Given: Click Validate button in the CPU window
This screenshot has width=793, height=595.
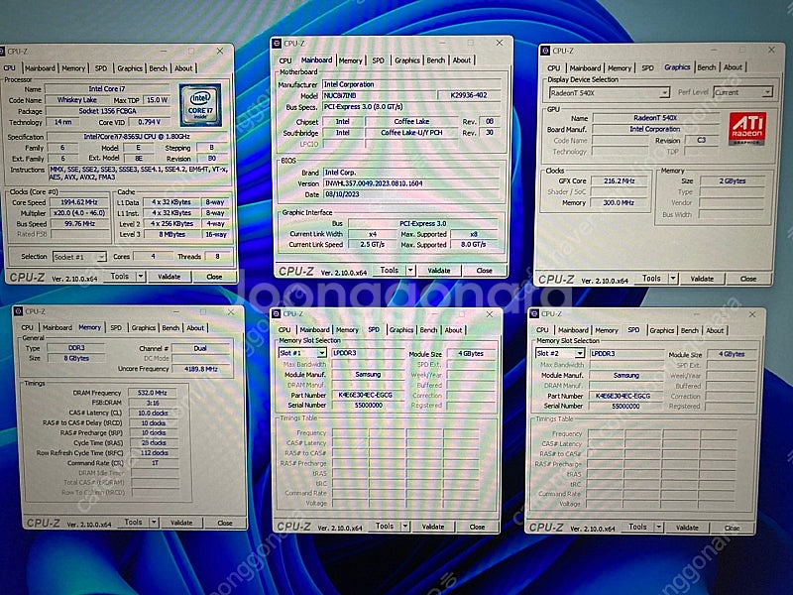Looking at the screenshot, I should (169, 277).
